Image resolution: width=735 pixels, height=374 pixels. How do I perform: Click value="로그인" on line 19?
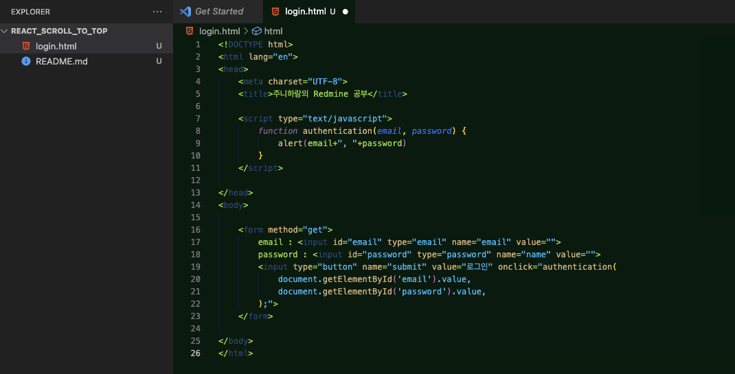[462, 267]
